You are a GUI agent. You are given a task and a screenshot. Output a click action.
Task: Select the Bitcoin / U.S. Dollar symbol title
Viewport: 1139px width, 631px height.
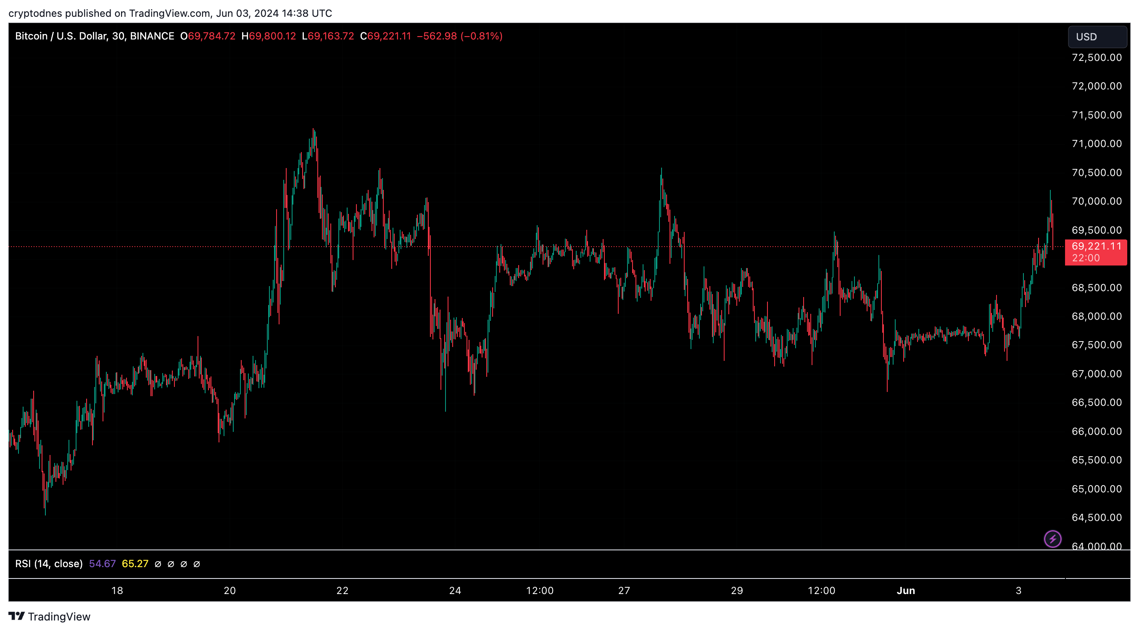tap(95, 36)
